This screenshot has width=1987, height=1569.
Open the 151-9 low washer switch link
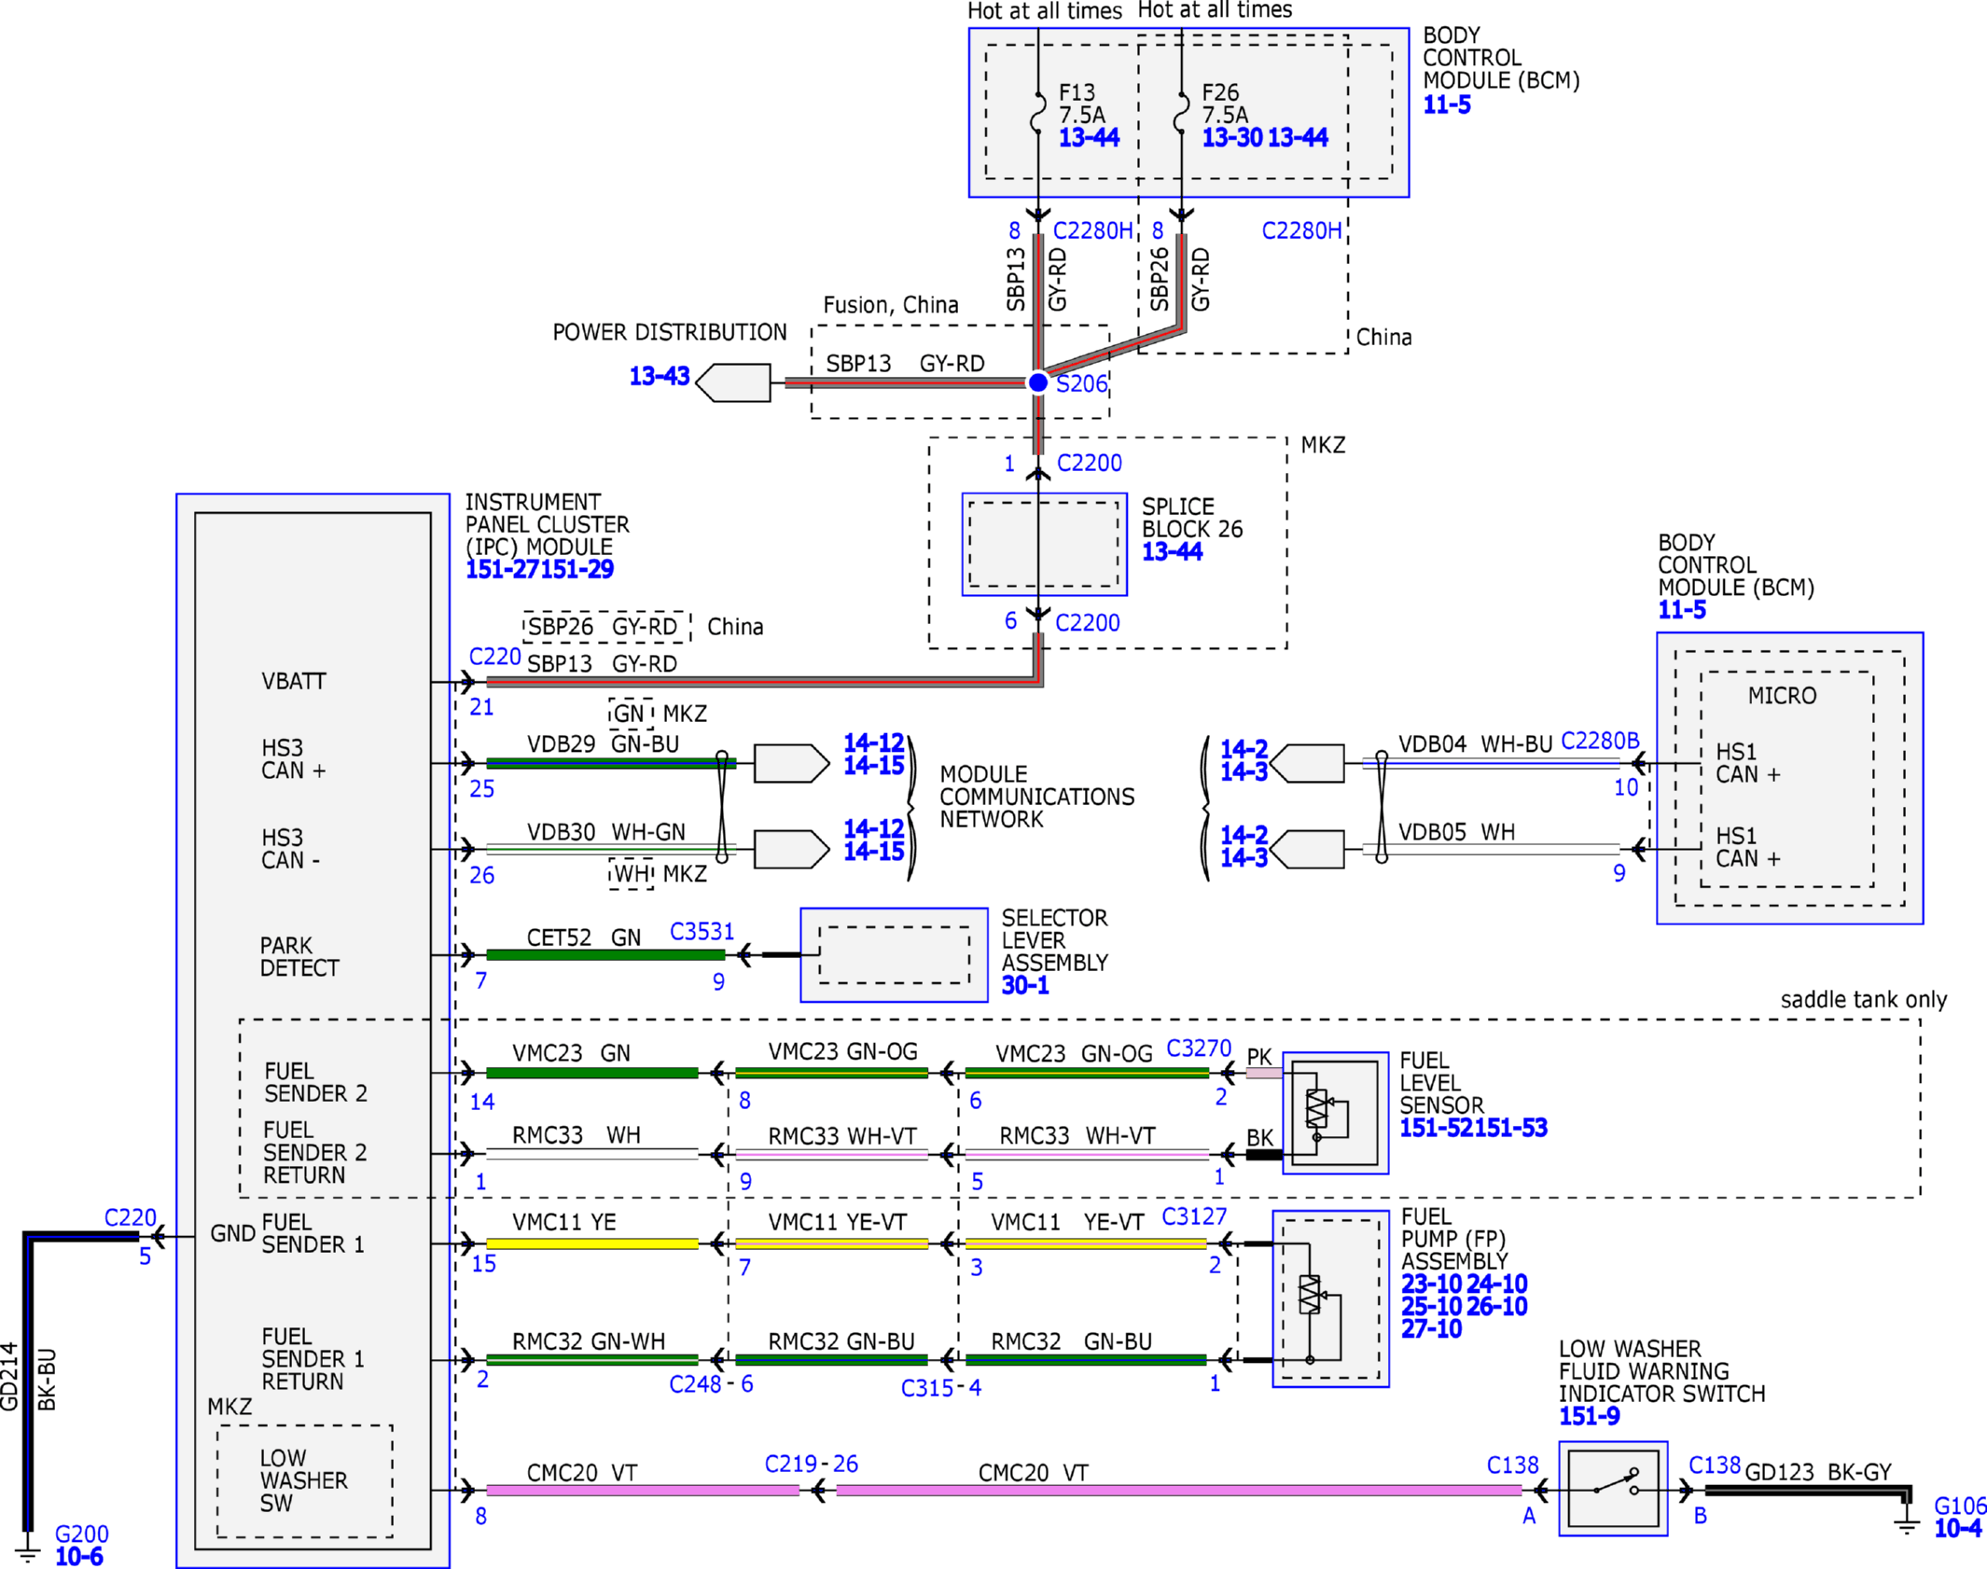coord(1589,1416)
